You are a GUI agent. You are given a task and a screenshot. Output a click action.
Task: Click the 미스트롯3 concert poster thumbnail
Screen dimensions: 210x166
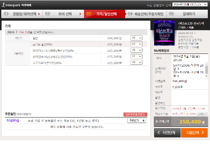click(164, 33)
